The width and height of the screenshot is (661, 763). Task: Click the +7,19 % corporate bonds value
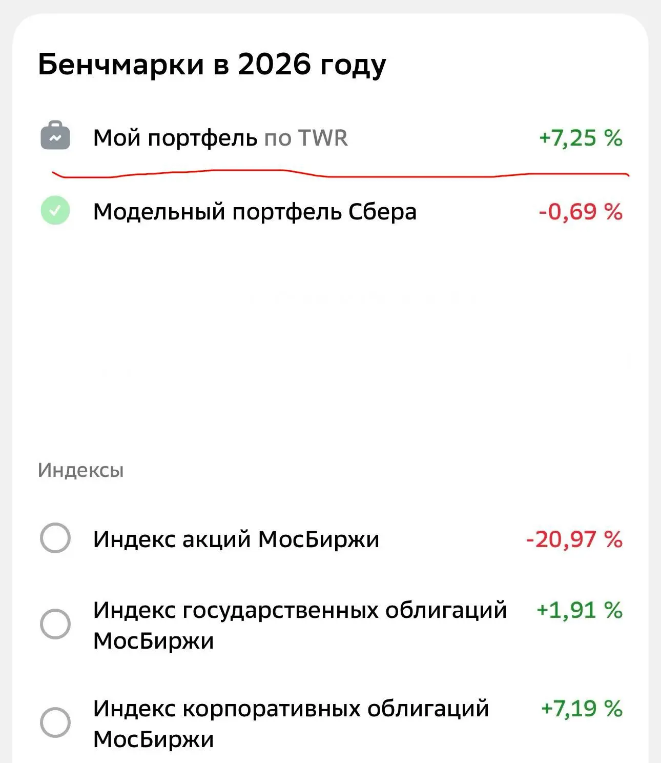click(x=582, y=708)
